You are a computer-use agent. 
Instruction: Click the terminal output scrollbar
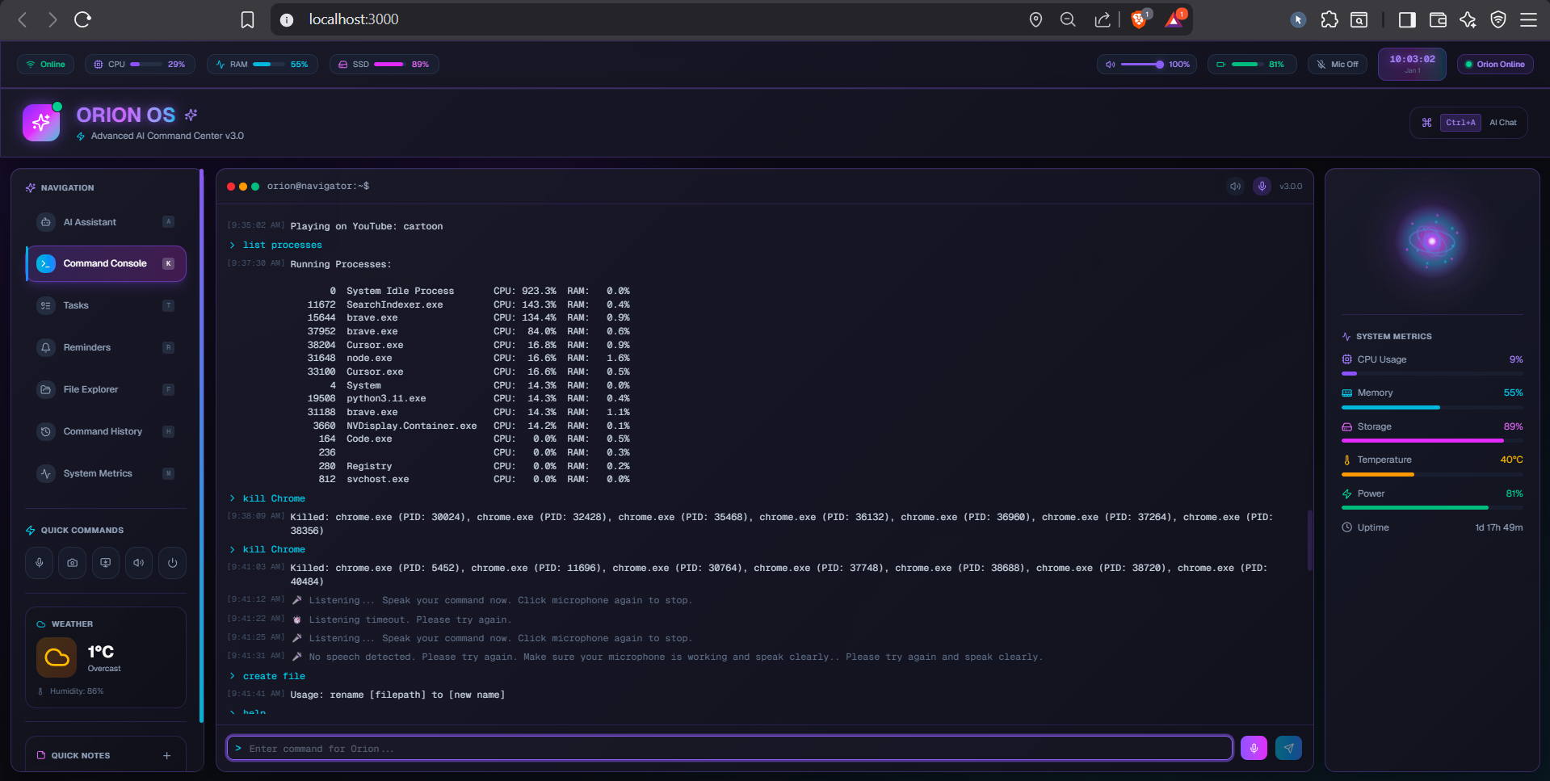1309,540
